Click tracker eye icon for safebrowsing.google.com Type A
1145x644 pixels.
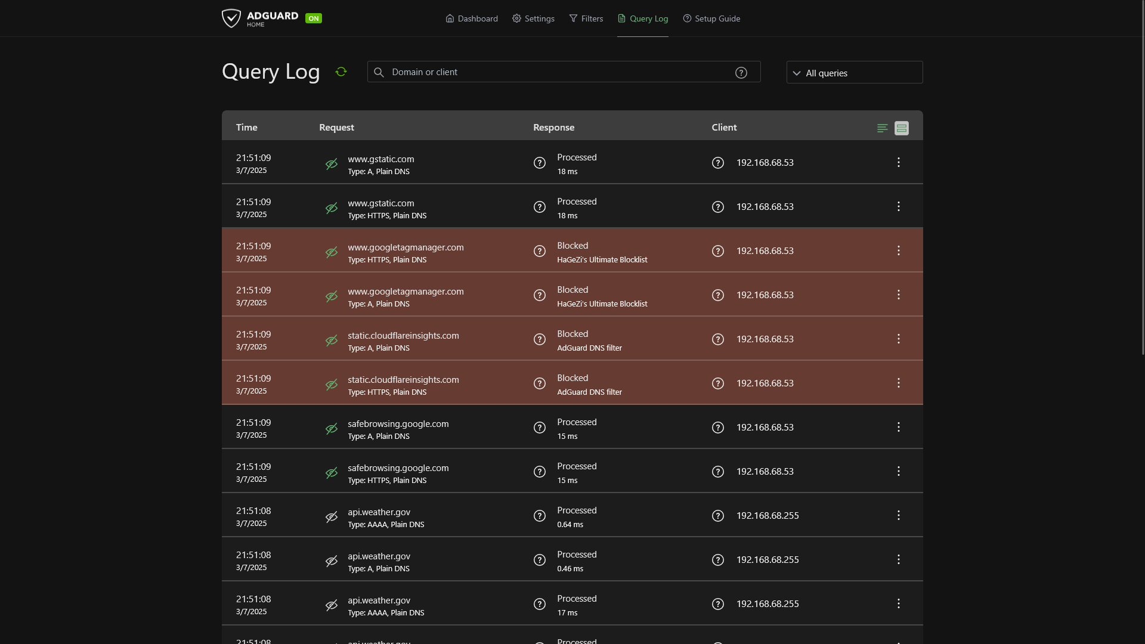point(332,429)
